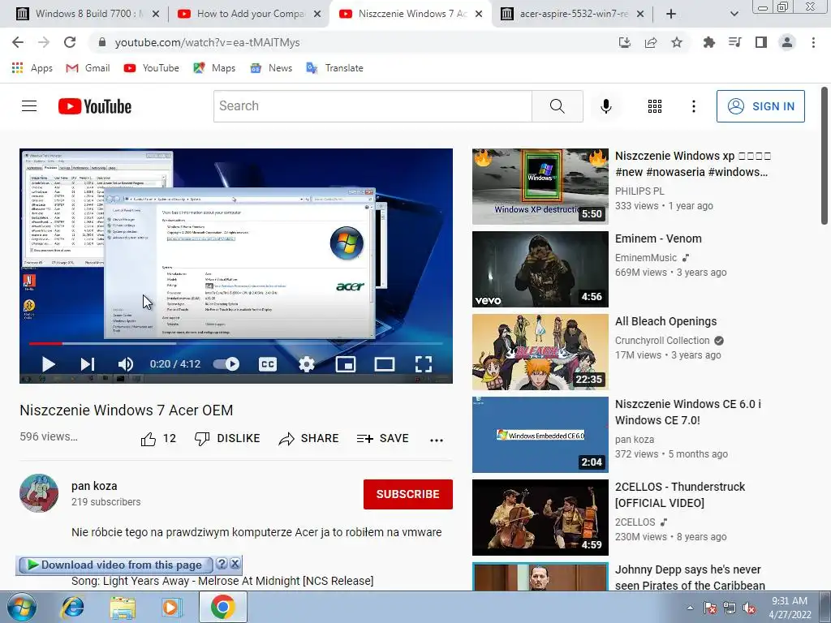Mute the video volume
Viewport: 831px width, 623px height.
(x=126, y=364)
